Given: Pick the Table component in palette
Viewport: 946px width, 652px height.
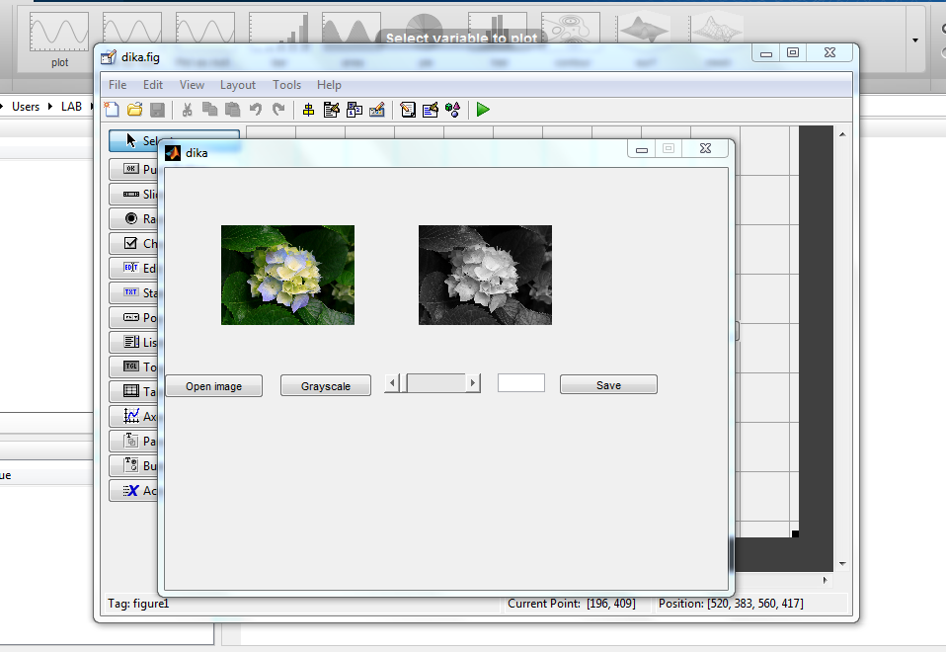Looking at the screenshot, I should [x=133, y=392].
